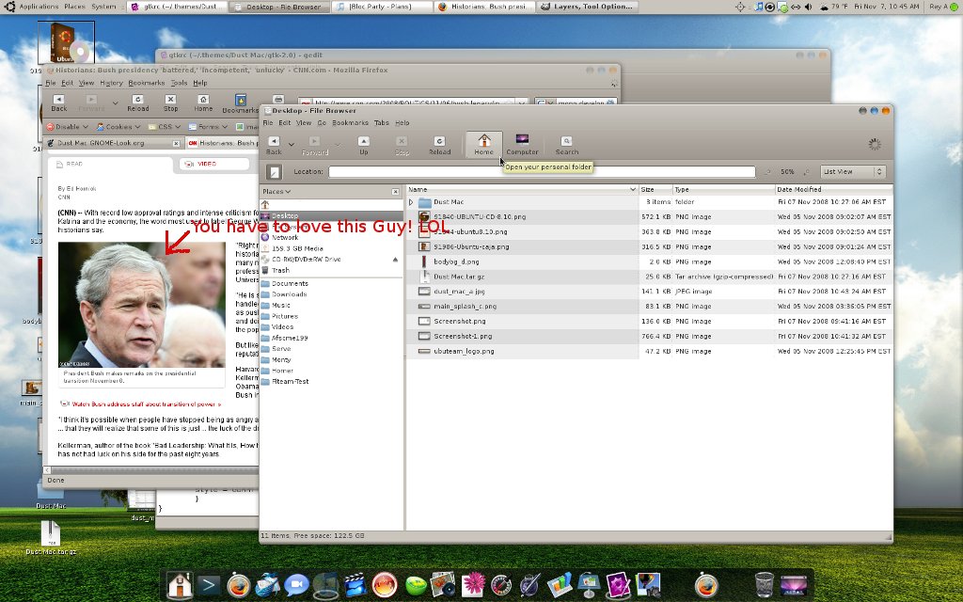This screenshot has width=963, height=602.
Task: Zoom in using the plus beside 50%
Action: pos(806,172)
